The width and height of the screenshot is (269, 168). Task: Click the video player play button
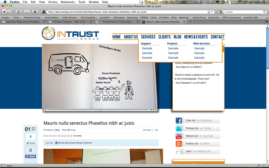[x=46, y=110]
